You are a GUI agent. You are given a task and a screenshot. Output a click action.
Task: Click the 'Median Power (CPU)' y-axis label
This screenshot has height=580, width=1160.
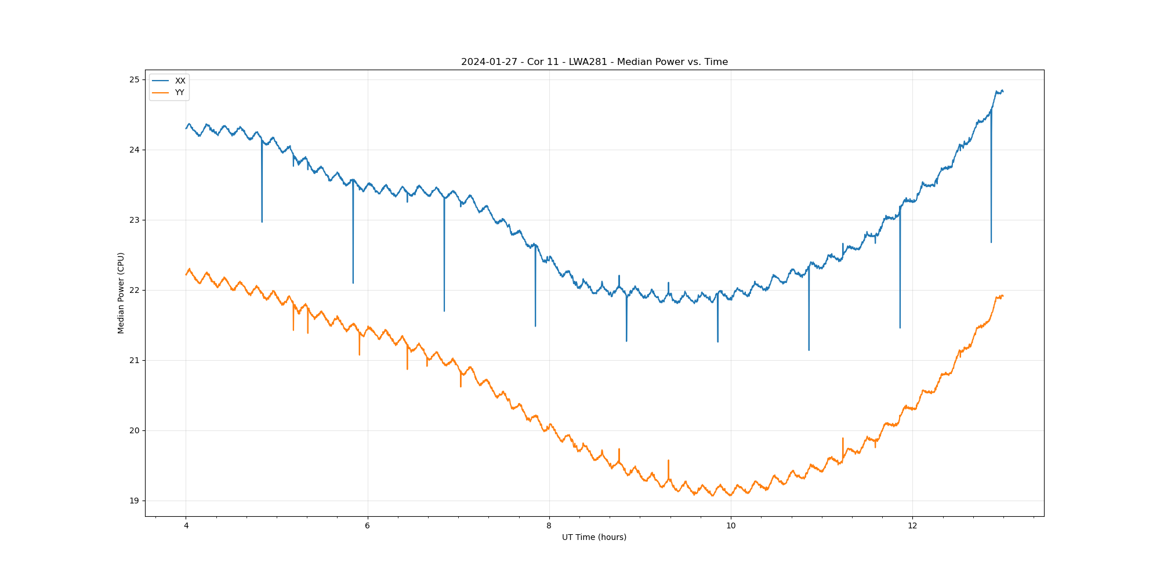point(121,293)
